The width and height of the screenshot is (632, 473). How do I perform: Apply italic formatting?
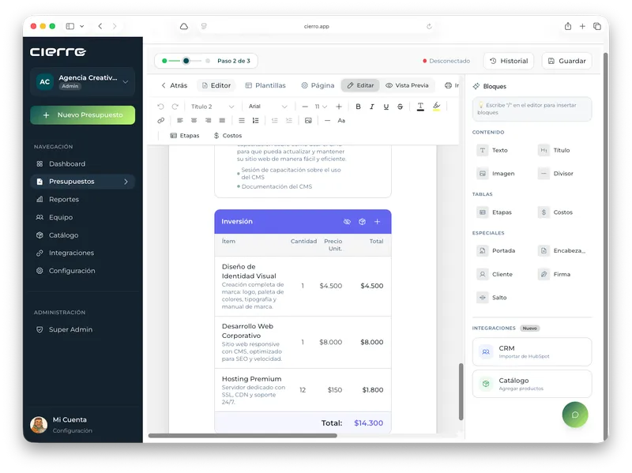pos(371,107)
